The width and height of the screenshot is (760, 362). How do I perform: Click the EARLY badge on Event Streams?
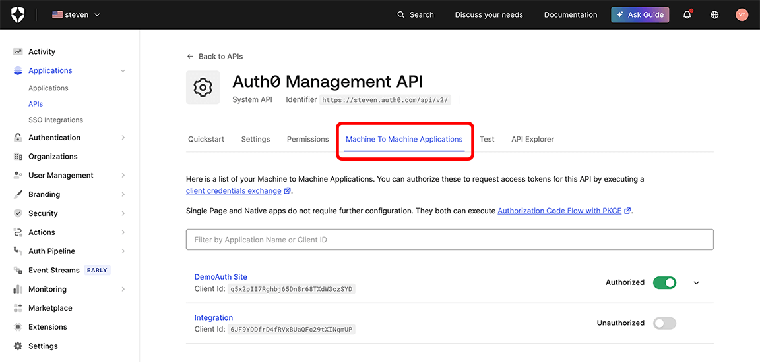coord(98,270)
